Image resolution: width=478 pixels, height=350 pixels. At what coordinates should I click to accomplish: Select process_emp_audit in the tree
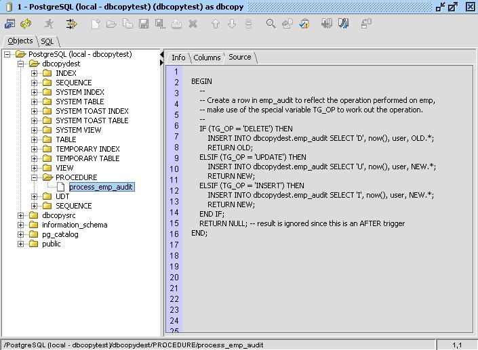pos(101,187)
